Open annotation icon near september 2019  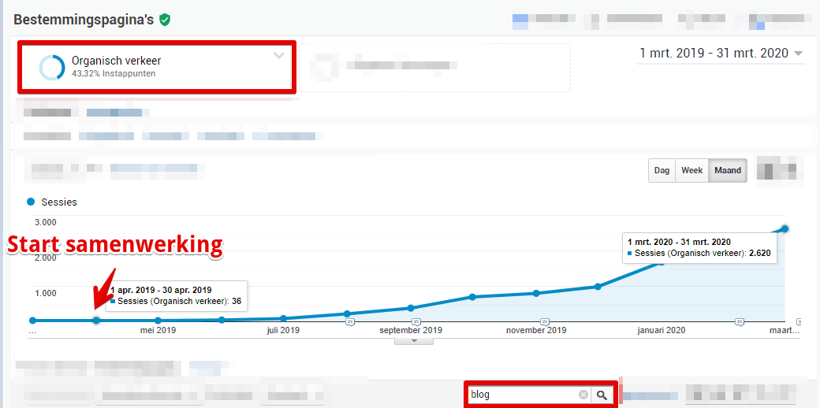416,322
